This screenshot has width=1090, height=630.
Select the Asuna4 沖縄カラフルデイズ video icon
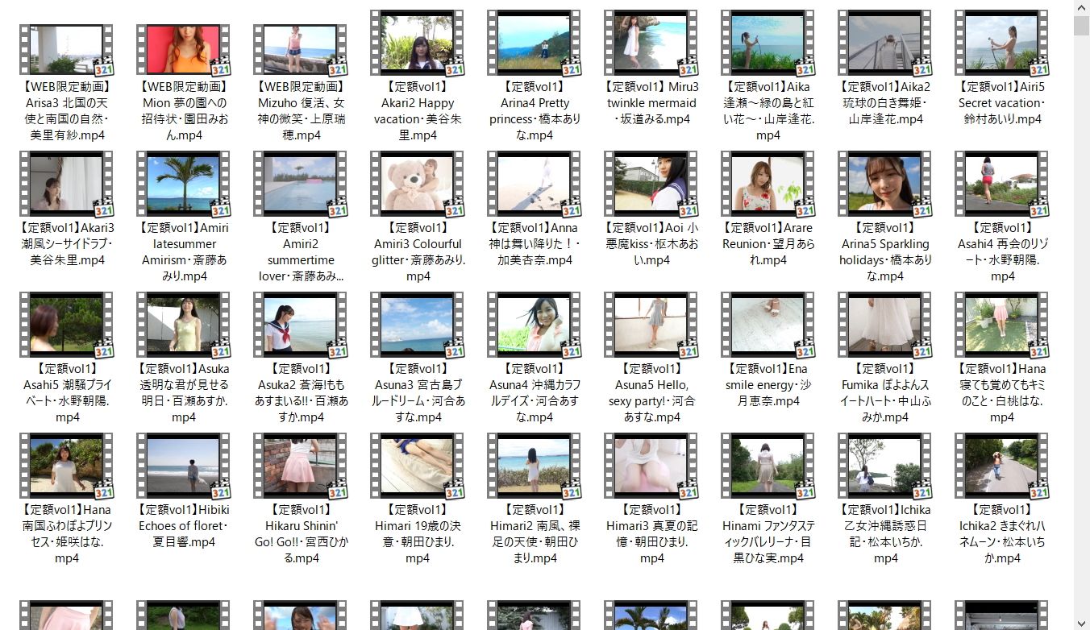click(534, 325)
